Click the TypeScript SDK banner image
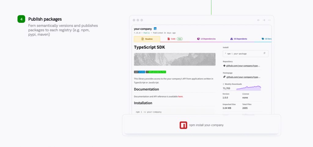Viewport: 313px width, 147px height. click(x=175, y=59)
